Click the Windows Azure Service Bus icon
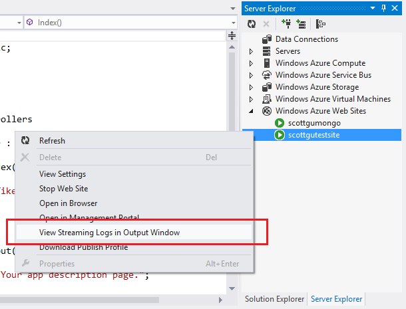The height and width of the screenshot is (309, 406). pyautogui.click(x=267, y=75)
